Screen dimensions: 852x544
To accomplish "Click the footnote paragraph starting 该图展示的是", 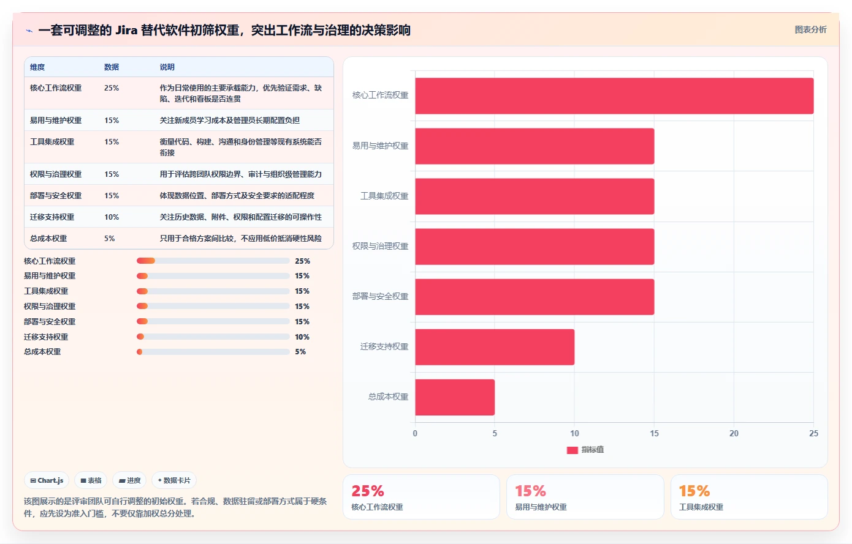I will pyautogui.click(x=175, y=507).
